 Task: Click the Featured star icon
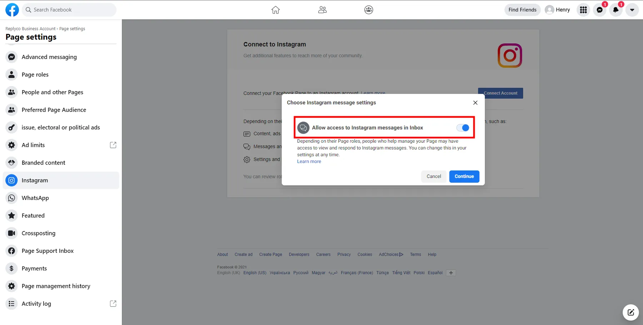pyautogui.click(x=11, y=216)
